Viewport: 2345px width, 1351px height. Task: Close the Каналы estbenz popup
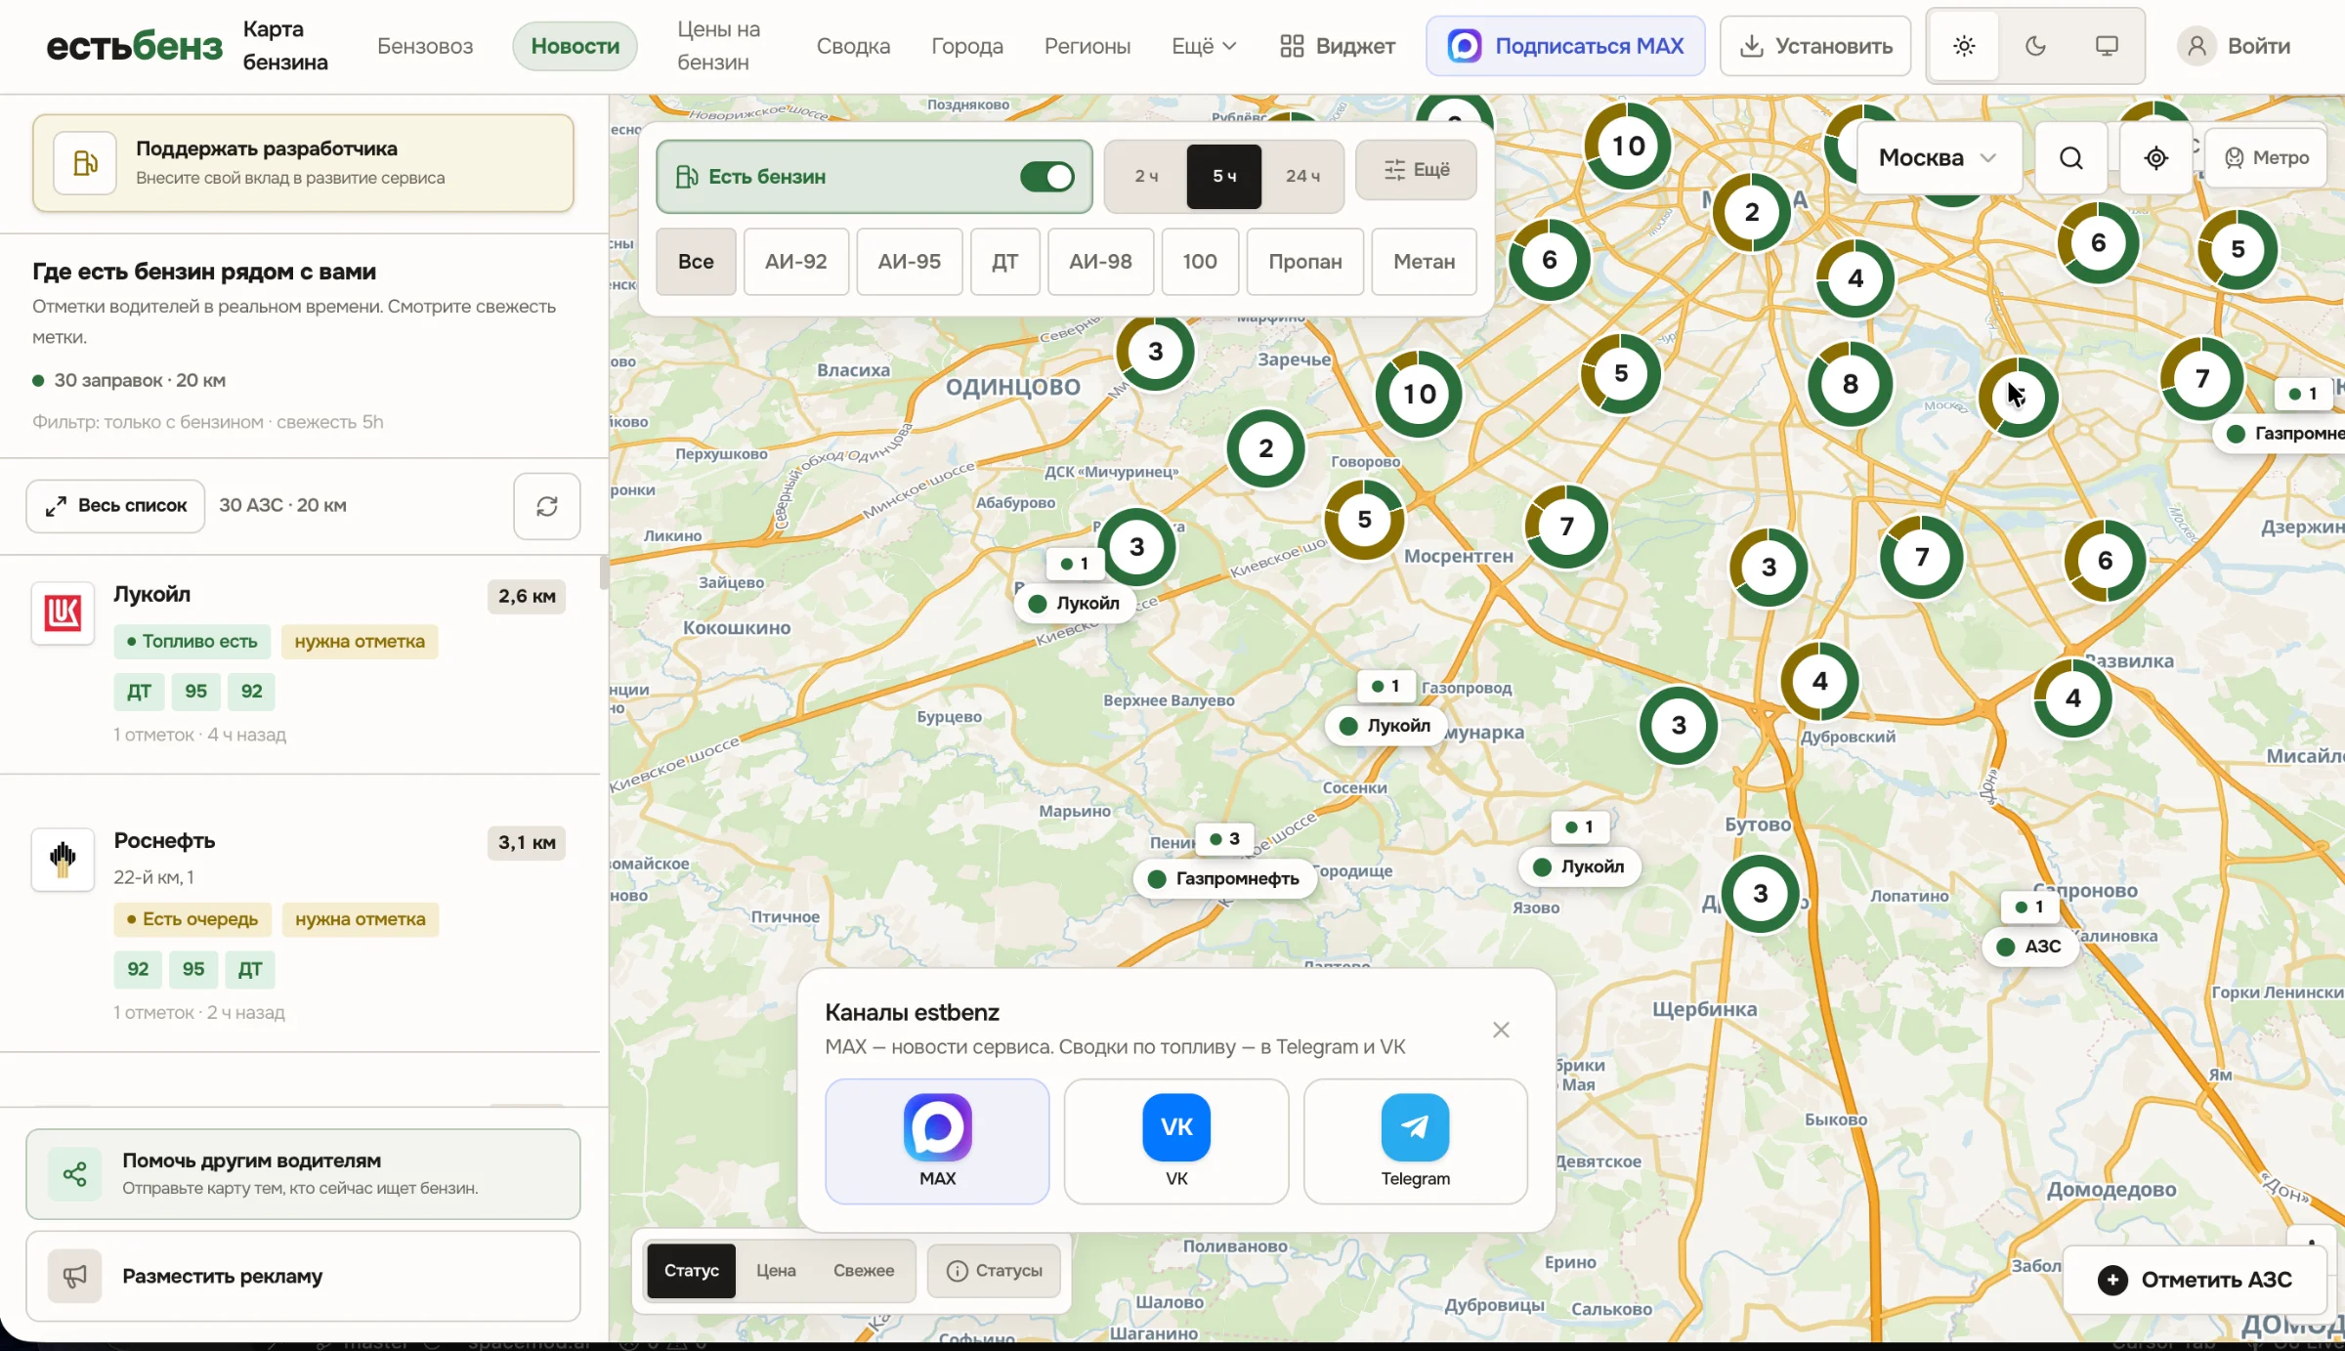(x=1502, y=1030)
